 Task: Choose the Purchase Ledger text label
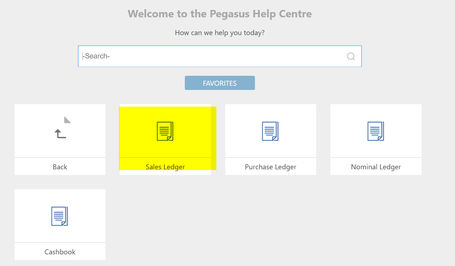(271, 167)
